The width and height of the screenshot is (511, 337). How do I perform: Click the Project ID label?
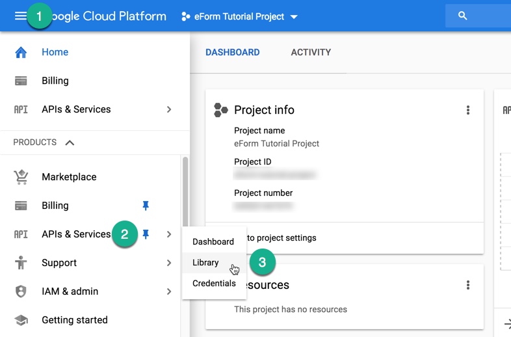click(252, 162)
